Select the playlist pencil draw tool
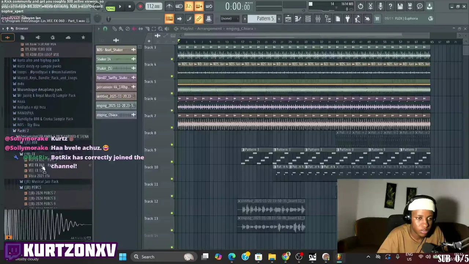 (x=114, y=29)
